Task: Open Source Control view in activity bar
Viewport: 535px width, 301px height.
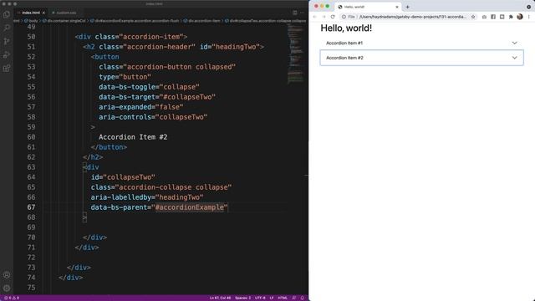Action: pos(7,41)
